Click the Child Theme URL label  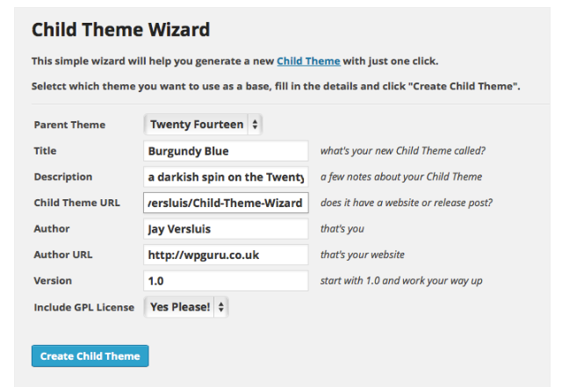(x=77, y=203)
